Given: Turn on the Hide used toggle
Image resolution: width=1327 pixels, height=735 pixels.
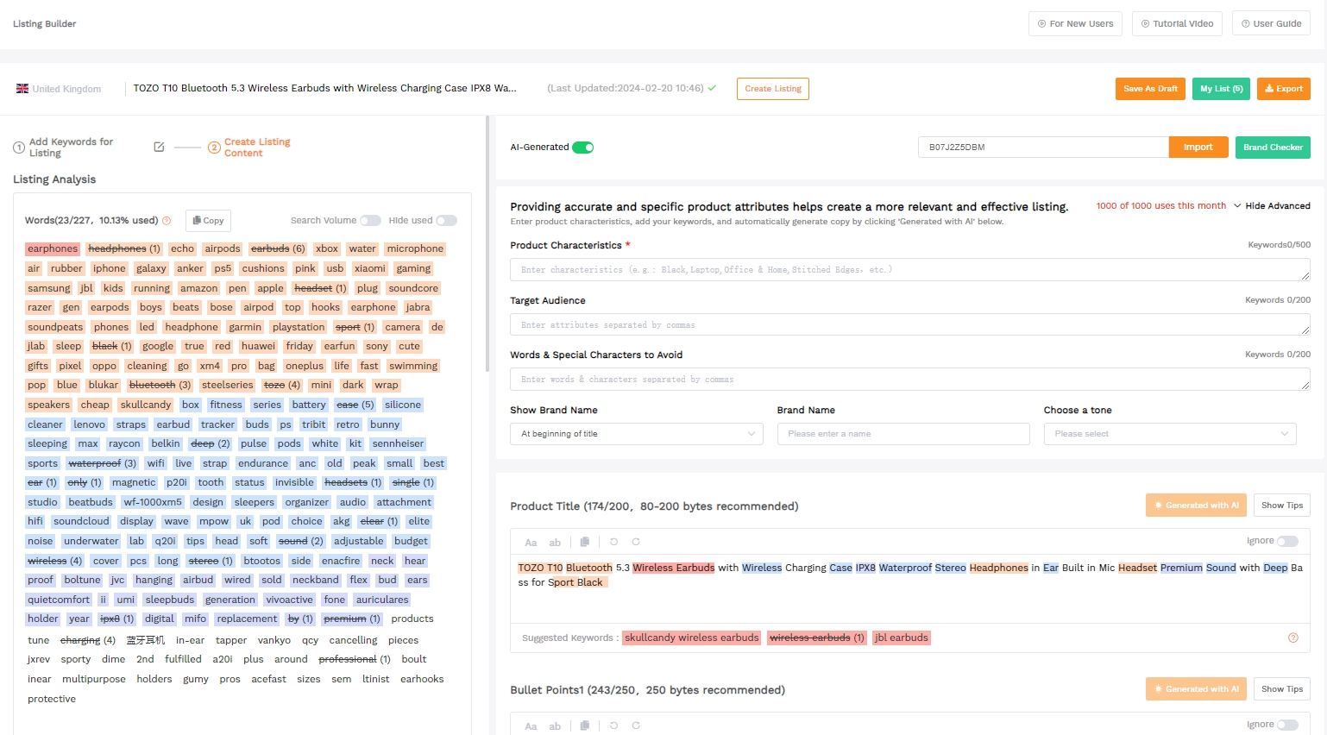Looking at the screenshot, I should (446, 220).
